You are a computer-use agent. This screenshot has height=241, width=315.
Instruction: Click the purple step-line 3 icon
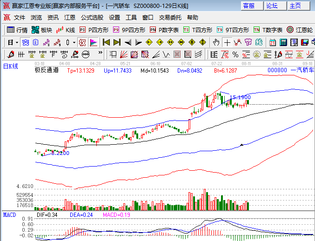tap(47, 43)
